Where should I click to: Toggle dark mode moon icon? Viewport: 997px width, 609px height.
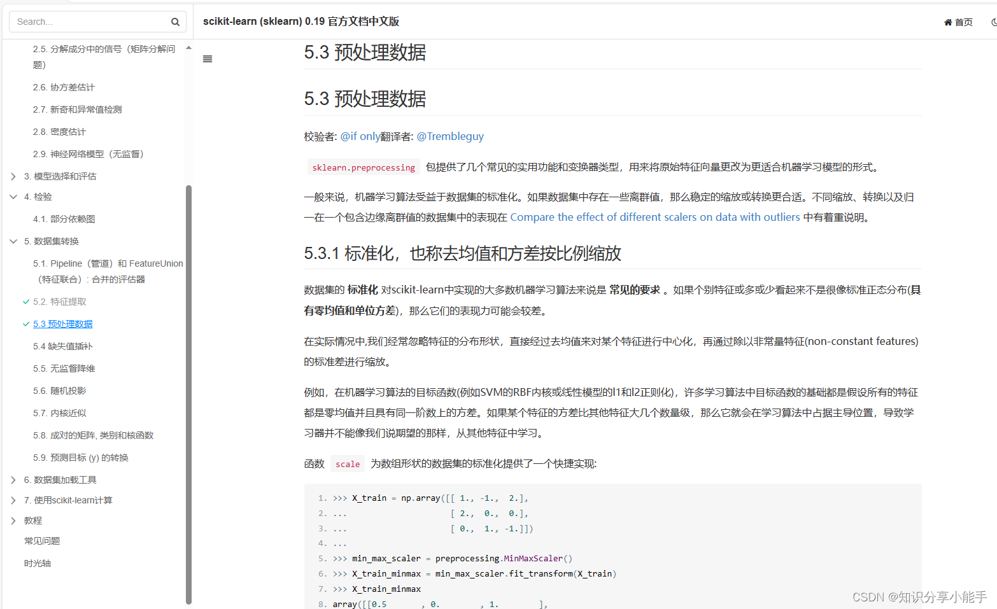tap(993, 22)
